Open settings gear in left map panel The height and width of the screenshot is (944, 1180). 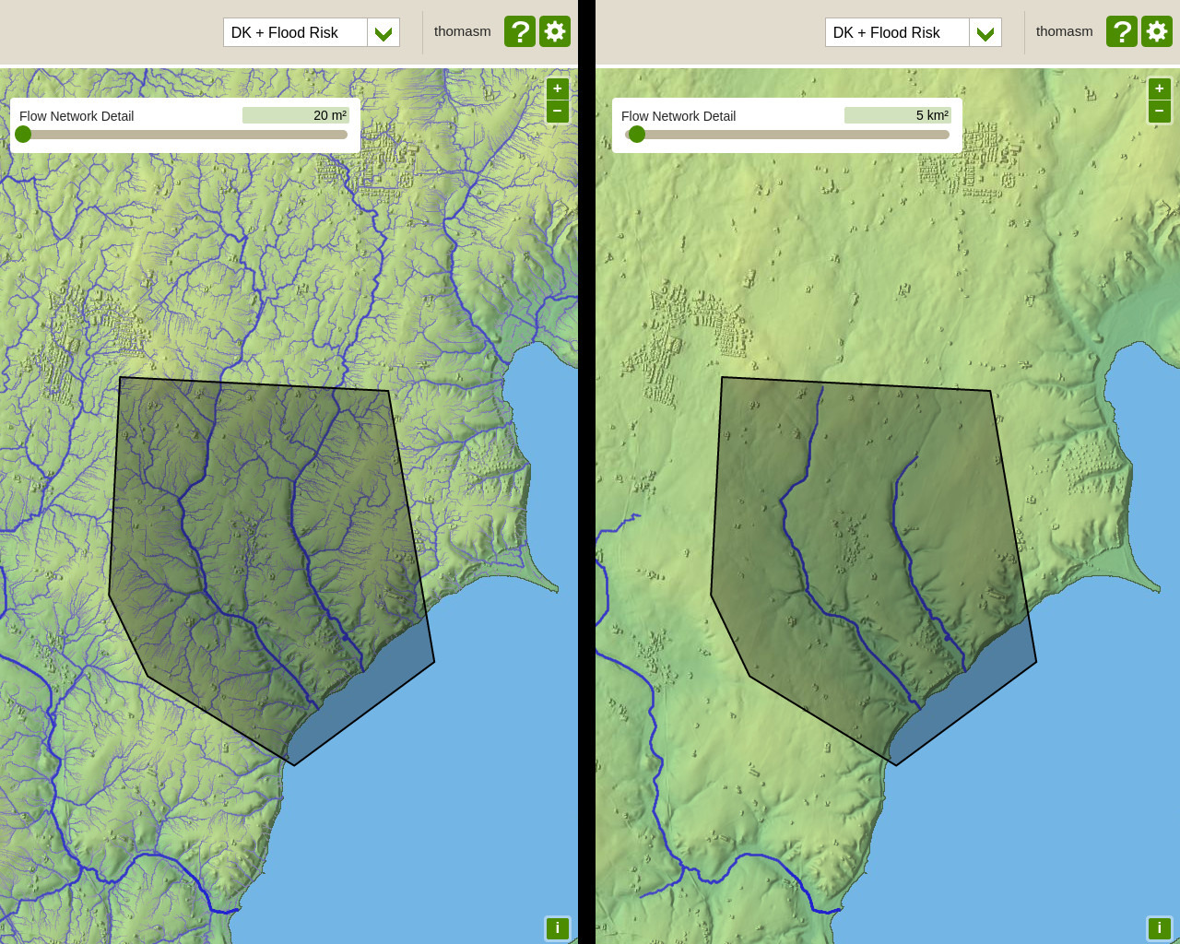555,31
